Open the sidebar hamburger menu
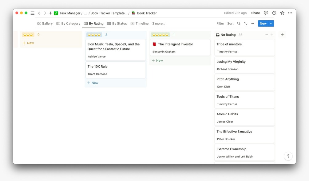Screen dimensions: 309x181 (x=33, y=13)
